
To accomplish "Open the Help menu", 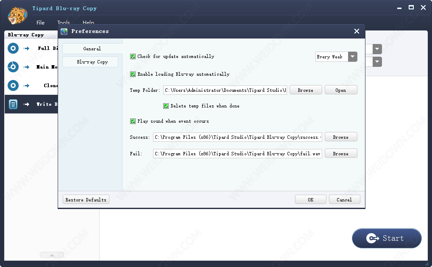I will tap(88, 22).
